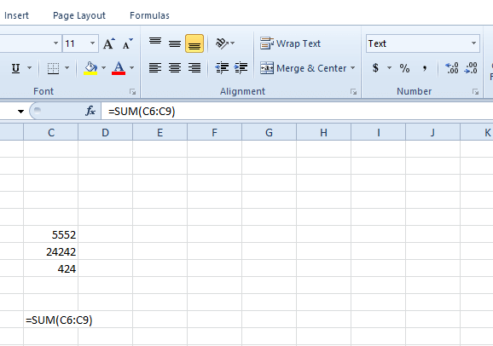Toggle Wrap Text
The image size is (493, 346).
click(x=290, y=43)
